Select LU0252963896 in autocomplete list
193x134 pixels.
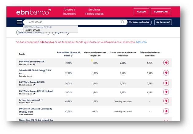32,30
